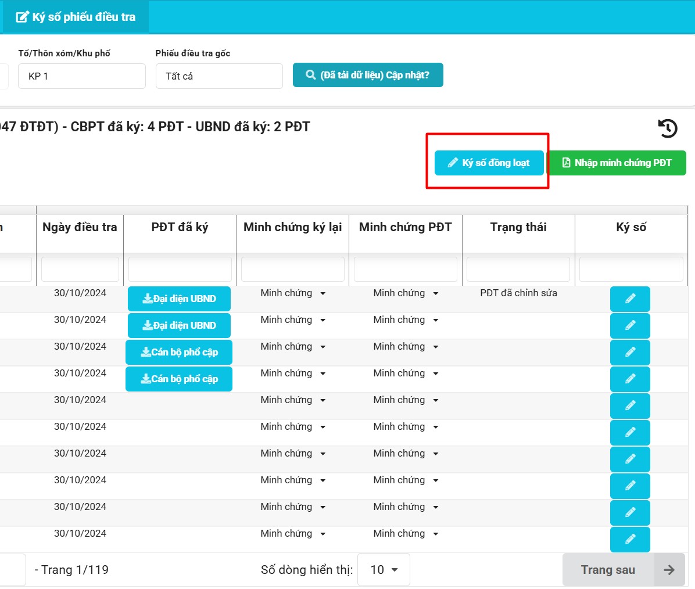Click the Trạng thái column filter field

point(518,270)
